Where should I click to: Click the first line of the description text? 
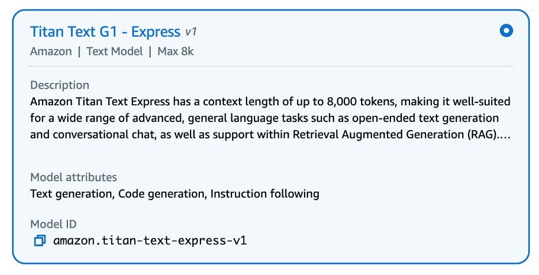(269, 102)
